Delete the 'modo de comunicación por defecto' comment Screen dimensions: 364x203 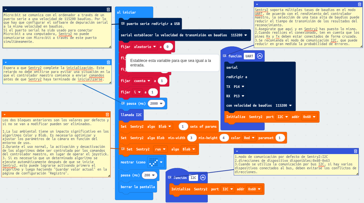[x=356, y=151]
